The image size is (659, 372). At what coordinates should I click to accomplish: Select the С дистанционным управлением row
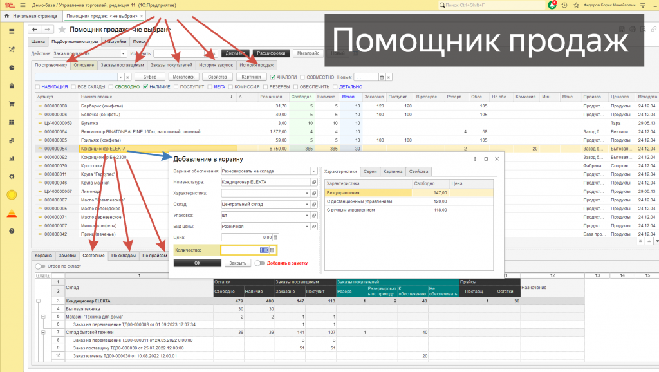click(x=409, y=201)
